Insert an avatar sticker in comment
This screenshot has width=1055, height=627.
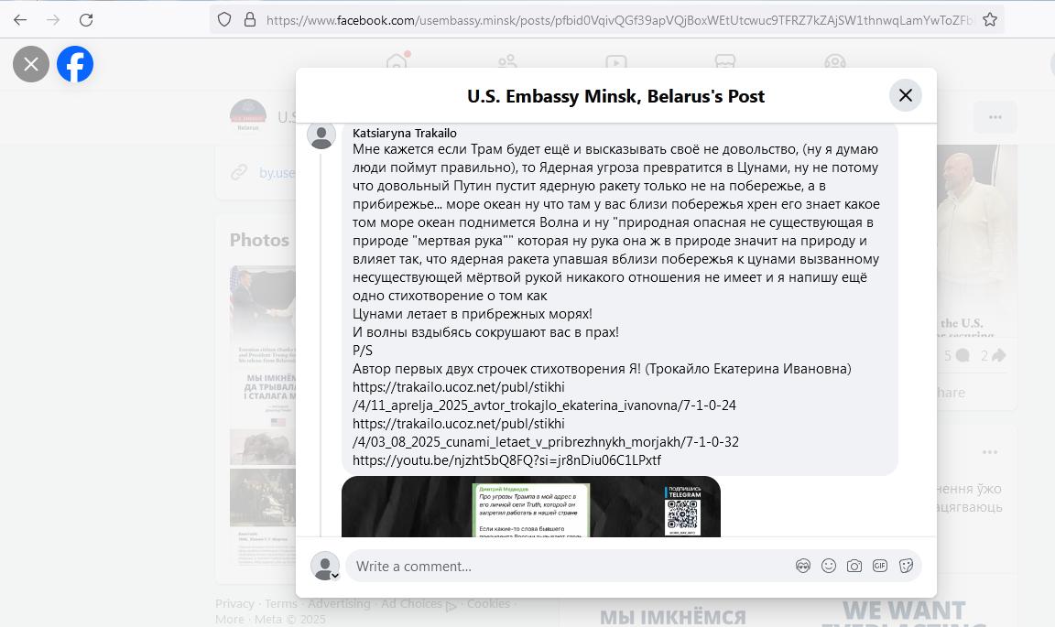pyautogui.click(x=803, y=566)
